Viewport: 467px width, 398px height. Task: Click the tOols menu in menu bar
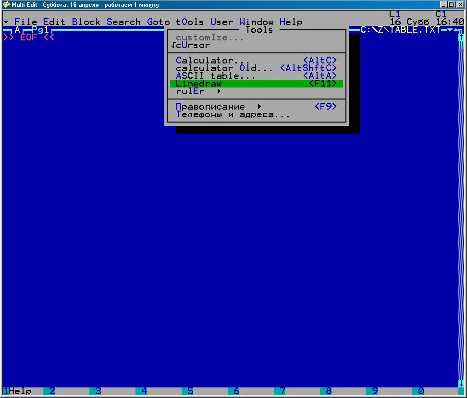pyautogui.click(x=190, y=22)
